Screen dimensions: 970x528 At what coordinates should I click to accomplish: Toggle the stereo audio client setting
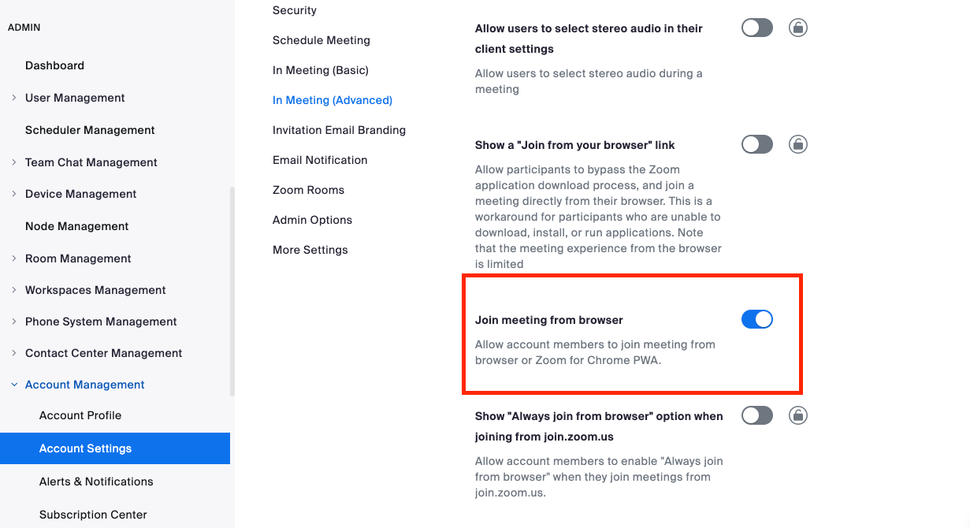756,28
